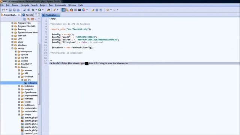Click the Print toolbar icon
240x135 pixels.
coord(18,10)
